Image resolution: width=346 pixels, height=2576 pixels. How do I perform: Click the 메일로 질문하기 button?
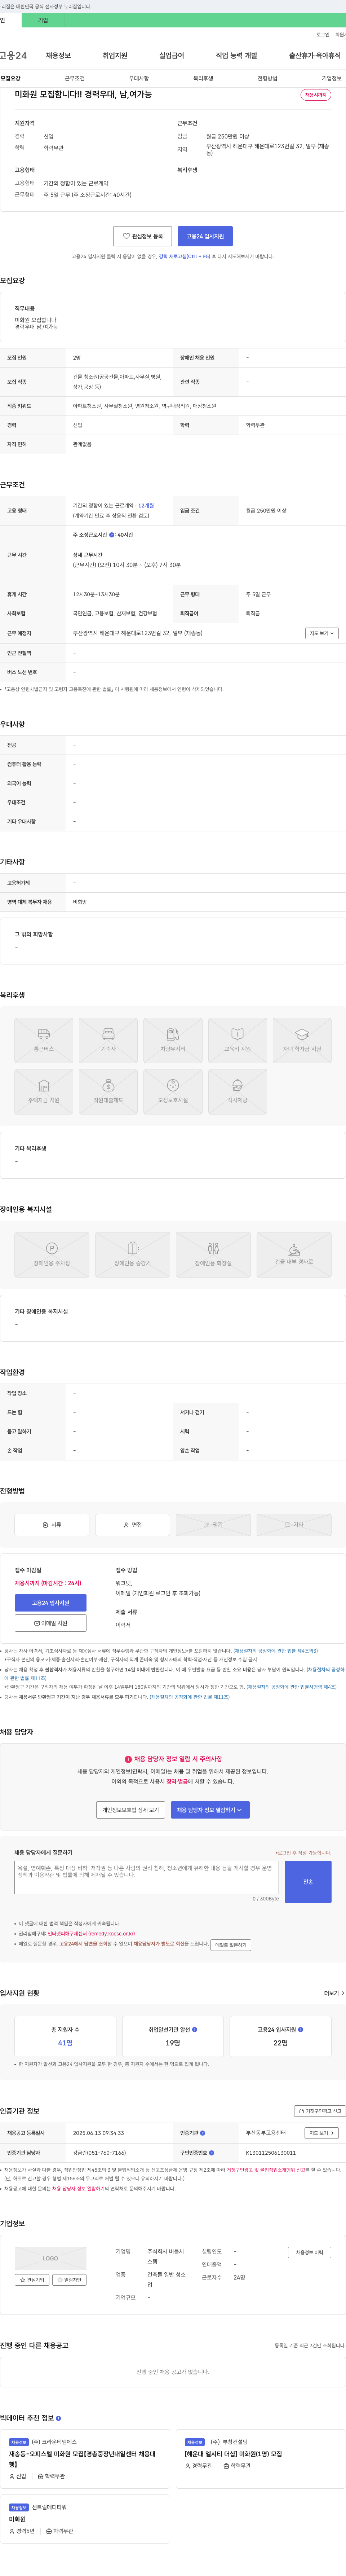pos(231,1945)
